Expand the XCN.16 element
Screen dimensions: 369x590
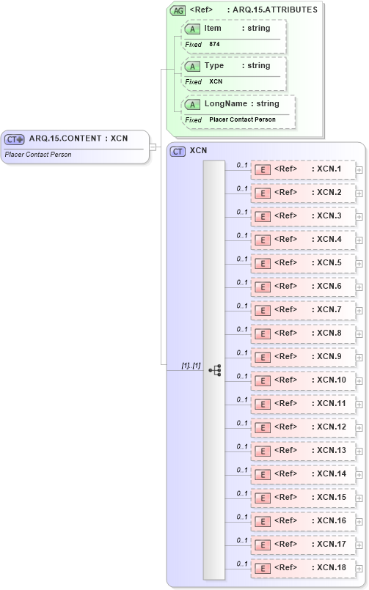359,522
